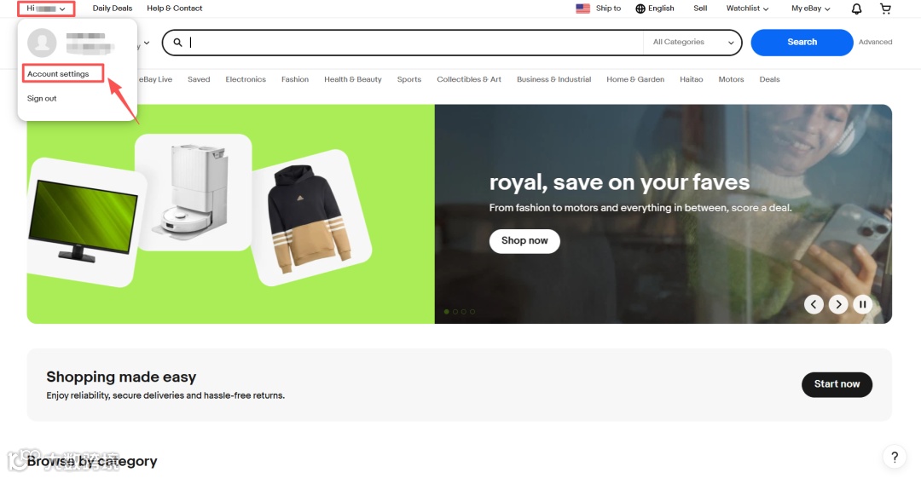
Task: Choose Account settings in the popup menu
Action: click(x=58, y=74)
